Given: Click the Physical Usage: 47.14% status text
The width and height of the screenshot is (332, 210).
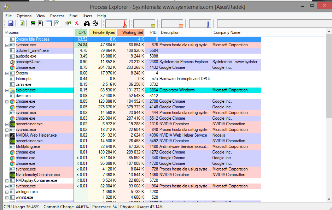Looking at the screenshot, I should pos(142,206).
